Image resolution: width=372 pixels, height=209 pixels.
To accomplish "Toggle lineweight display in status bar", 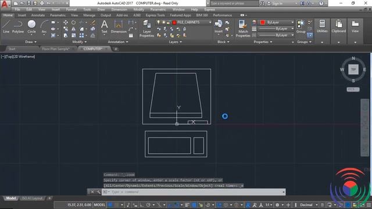I will [187, 205].
